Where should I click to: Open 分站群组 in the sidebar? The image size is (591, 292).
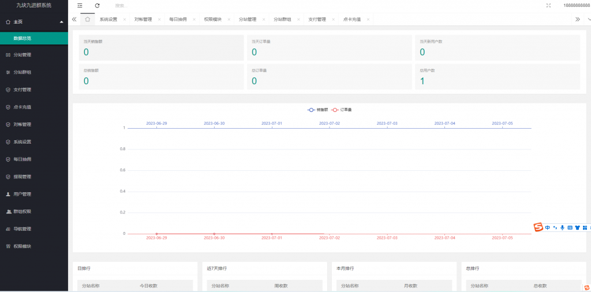click(x=34, y=72)
